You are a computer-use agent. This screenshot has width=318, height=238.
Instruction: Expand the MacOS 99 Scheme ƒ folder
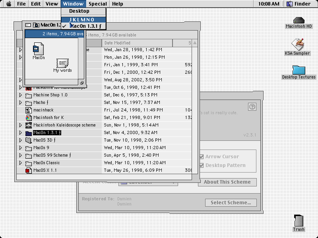tap(21, 155)
